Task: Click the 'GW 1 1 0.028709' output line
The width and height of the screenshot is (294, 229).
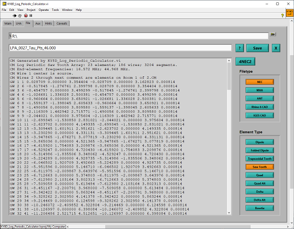Action: click(x=92, y=82)
